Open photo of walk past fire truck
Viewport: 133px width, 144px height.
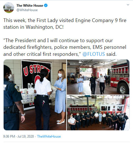click(x=98, y=77)
